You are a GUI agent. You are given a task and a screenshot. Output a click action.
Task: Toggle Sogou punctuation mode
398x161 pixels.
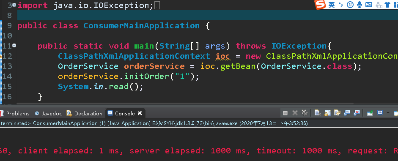point(340,5)
